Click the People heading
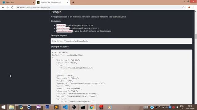 coord(56,12)
